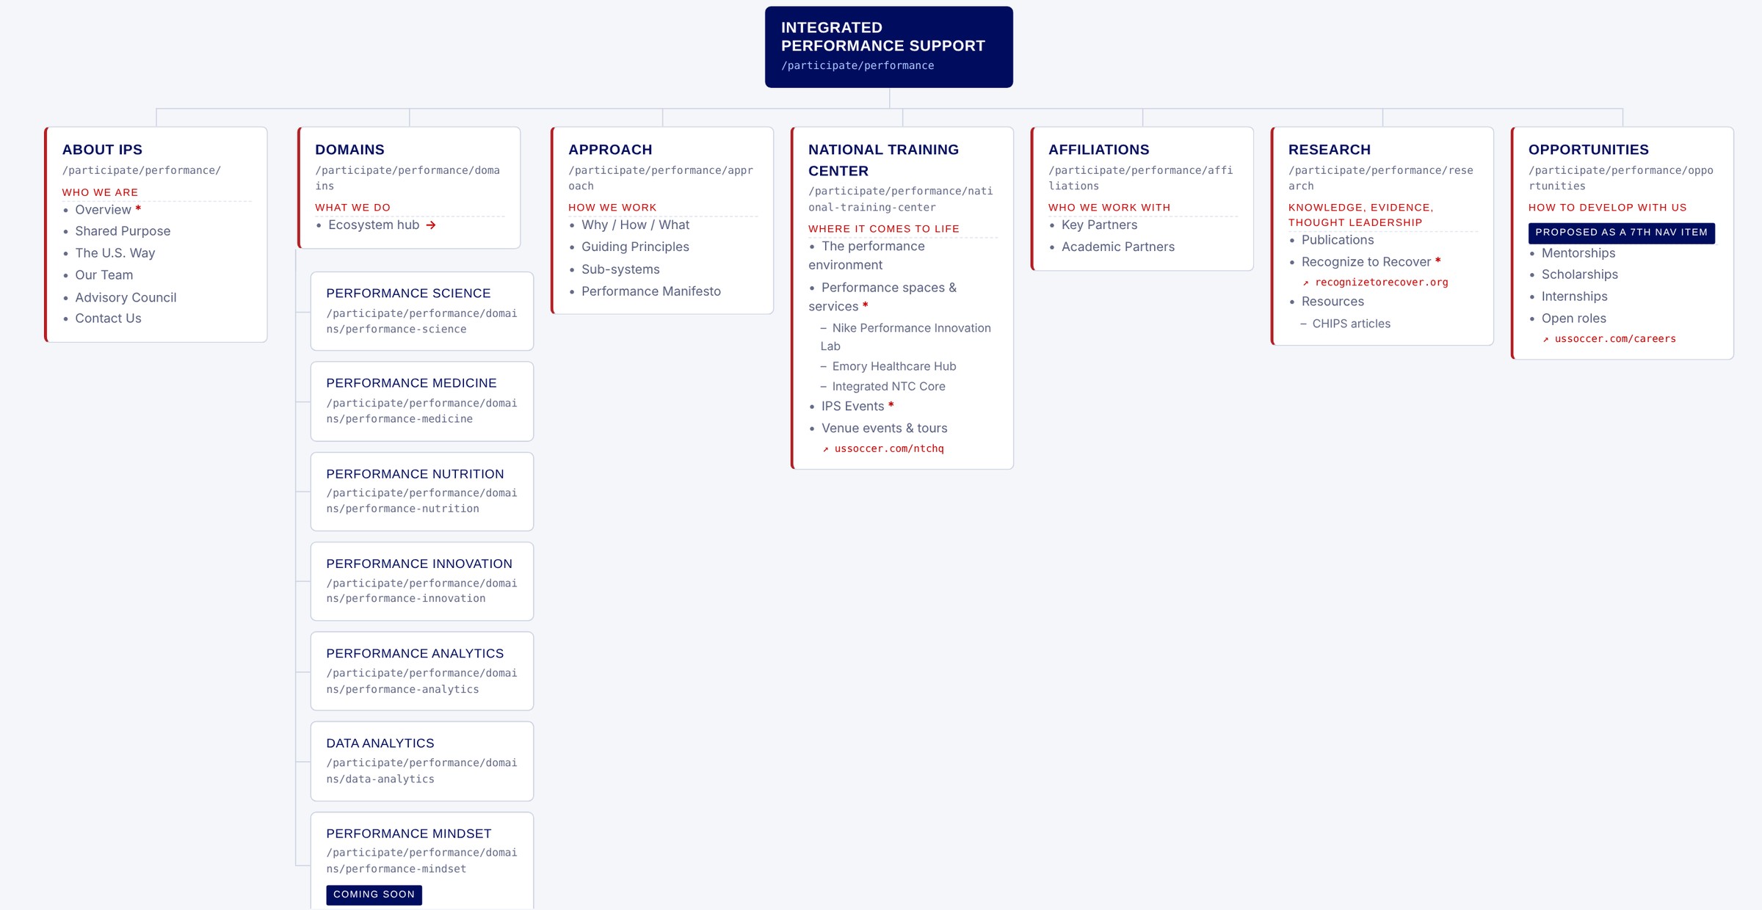Select Integrated NTC Core sub-item
Viewport: 1762px width, 910px height.
tap(888, 386)
